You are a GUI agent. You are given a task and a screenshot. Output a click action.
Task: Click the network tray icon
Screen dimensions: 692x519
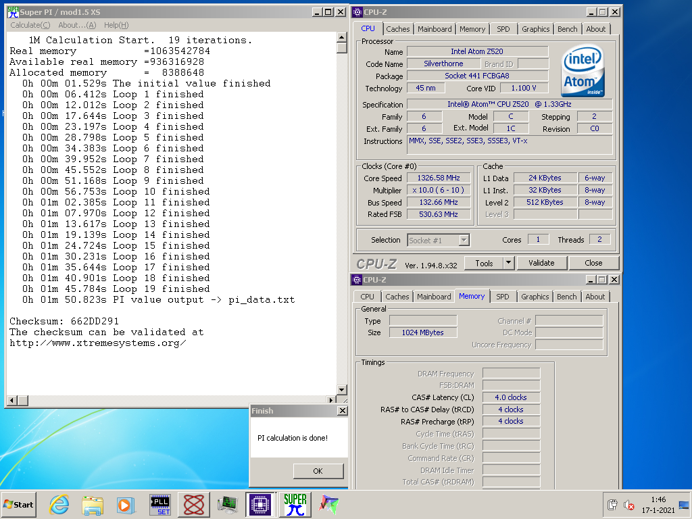tap(684, 505)
